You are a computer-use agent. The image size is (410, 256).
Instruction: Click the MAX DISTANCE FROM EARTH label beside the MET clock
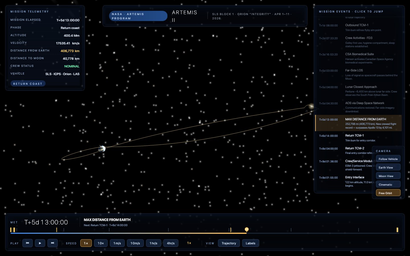tap(107, 220)
